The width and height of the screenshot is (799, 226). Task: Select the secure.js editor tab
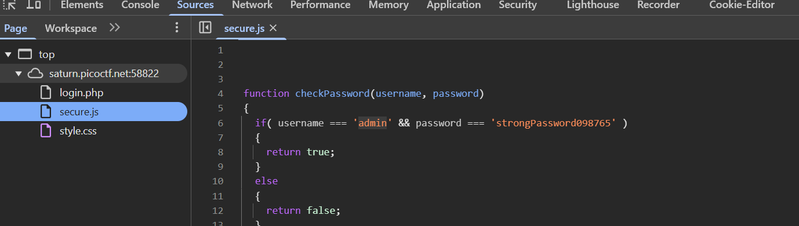pos(245,28)
